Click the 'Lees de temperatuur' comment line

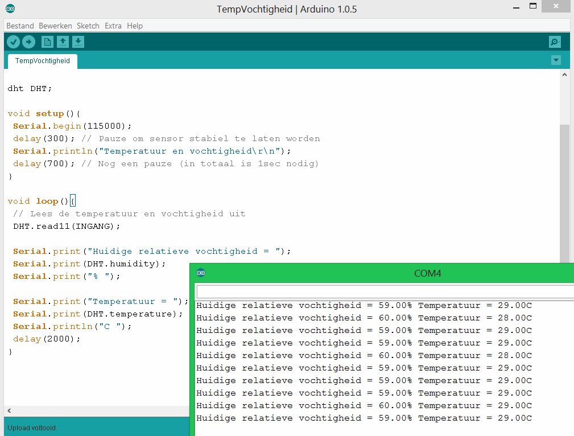tap(129, 213)
